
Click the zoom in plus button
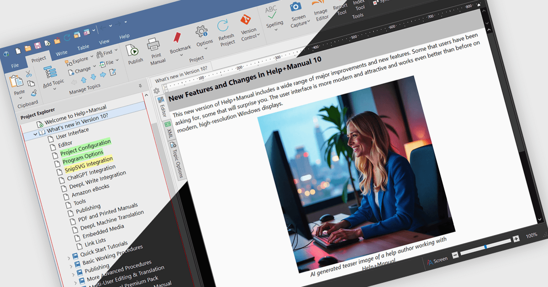[x=516, y=239]
